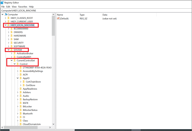
Task: Click the registry path address bar
Action: click(x=96, y=11)
